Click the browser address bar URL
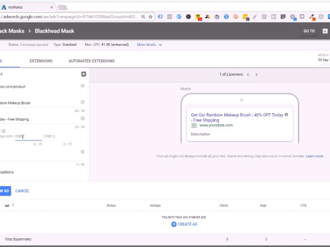This screenshot has width=330, height=247. point(69,17)
